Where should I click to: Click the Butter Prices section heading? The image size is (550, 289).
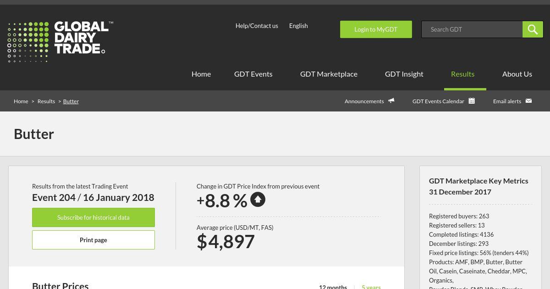(60, 285)
